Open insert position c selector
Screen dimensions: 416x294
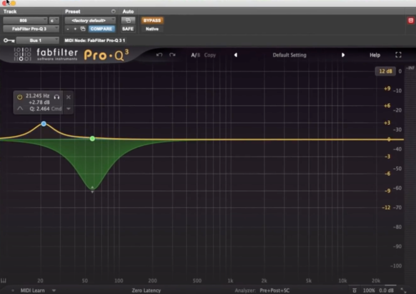[x=54, y=20]
